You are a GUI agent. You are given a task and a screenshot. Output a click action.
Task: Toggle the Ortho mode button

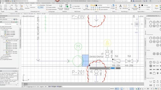[41, 7]
